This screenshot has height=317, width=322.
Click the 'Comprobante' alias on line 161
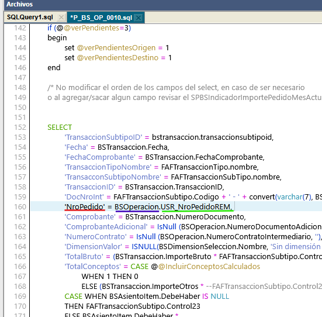(x=90, y=217)
